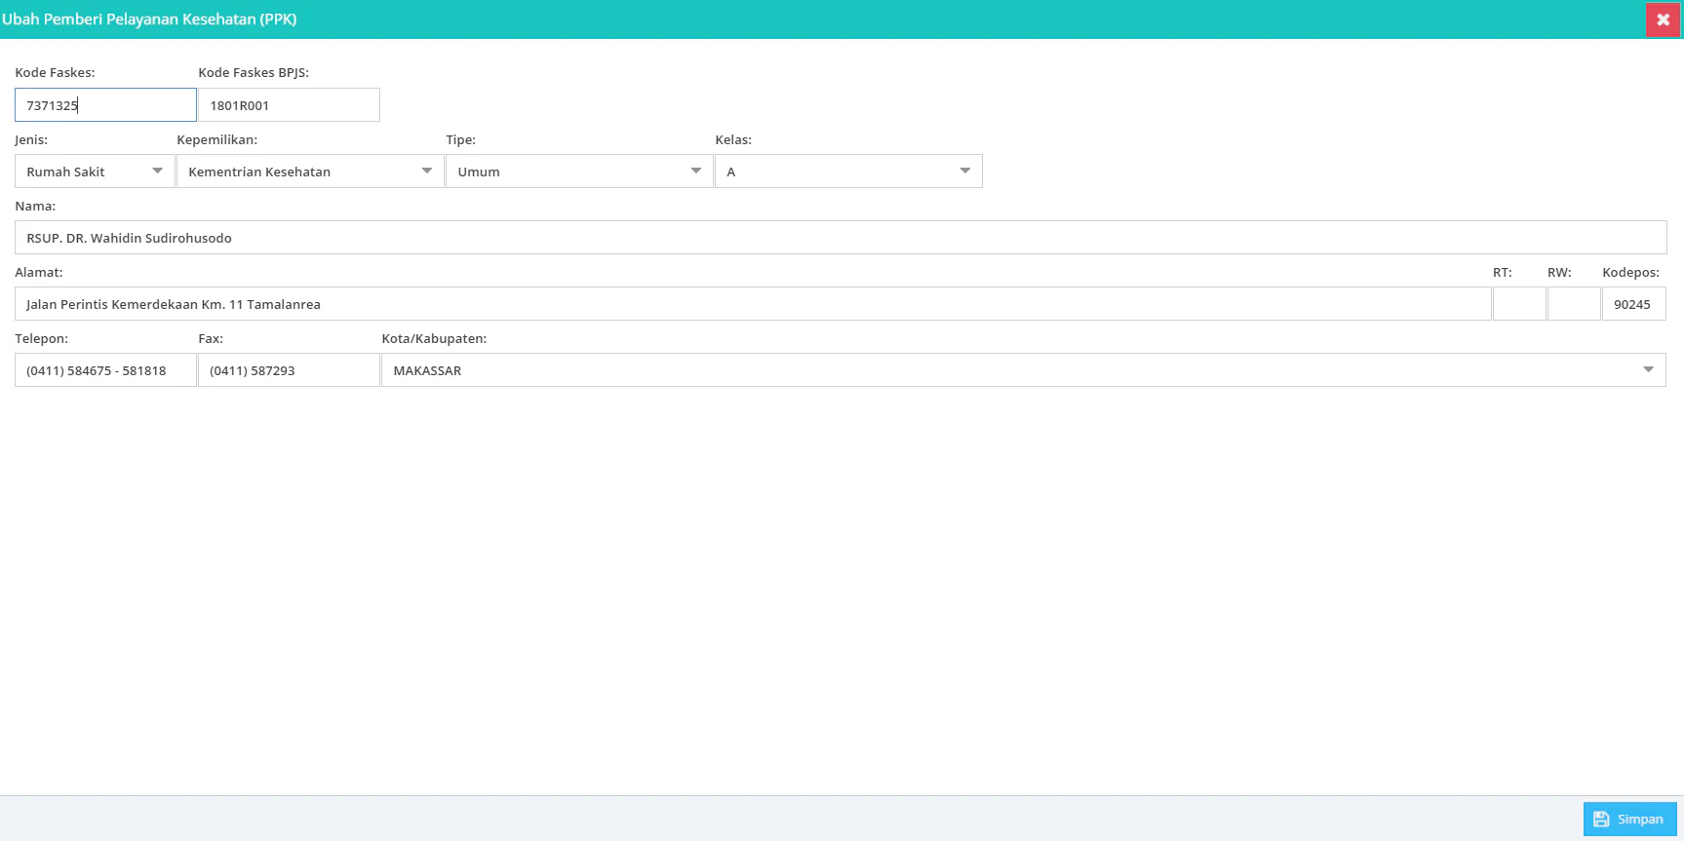Click the Kodepos field showing 90245
The width and height of the screenshot is (1684, 841).
click(1634, 304)
